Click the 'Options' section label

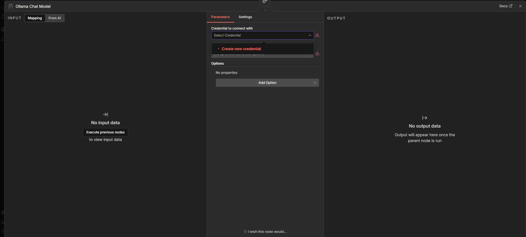click(217, 63)
